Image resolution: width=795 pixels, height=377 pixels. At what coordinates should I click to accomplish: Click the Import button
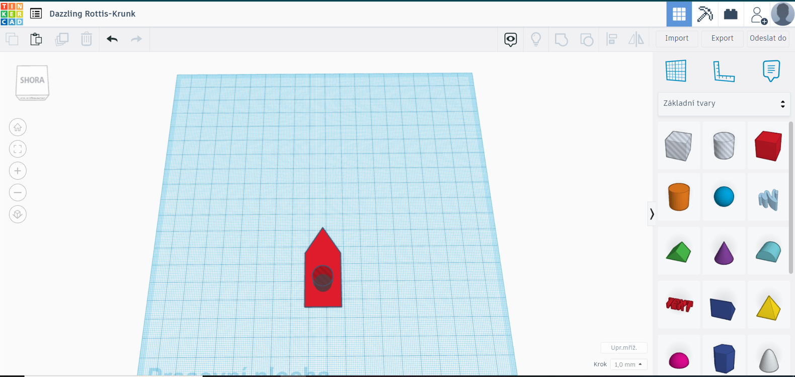point(677,38)
